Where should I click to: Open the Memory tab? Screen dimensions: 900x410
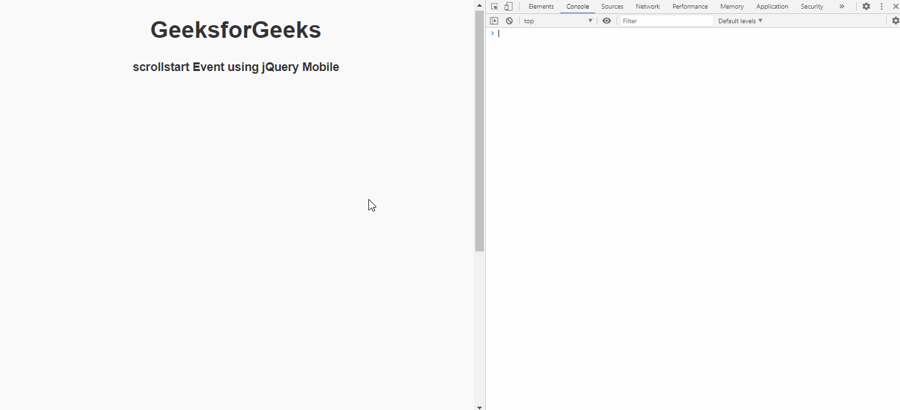pos(731,6)
